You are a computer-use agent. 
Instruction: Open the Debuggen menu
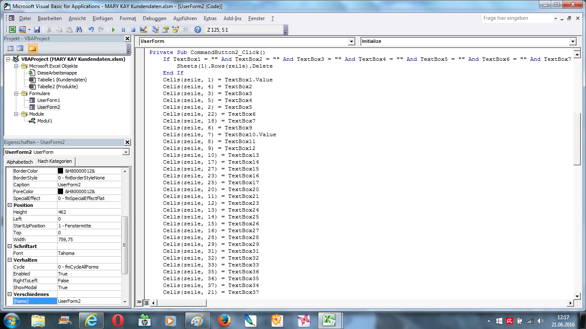pos(154,18)
